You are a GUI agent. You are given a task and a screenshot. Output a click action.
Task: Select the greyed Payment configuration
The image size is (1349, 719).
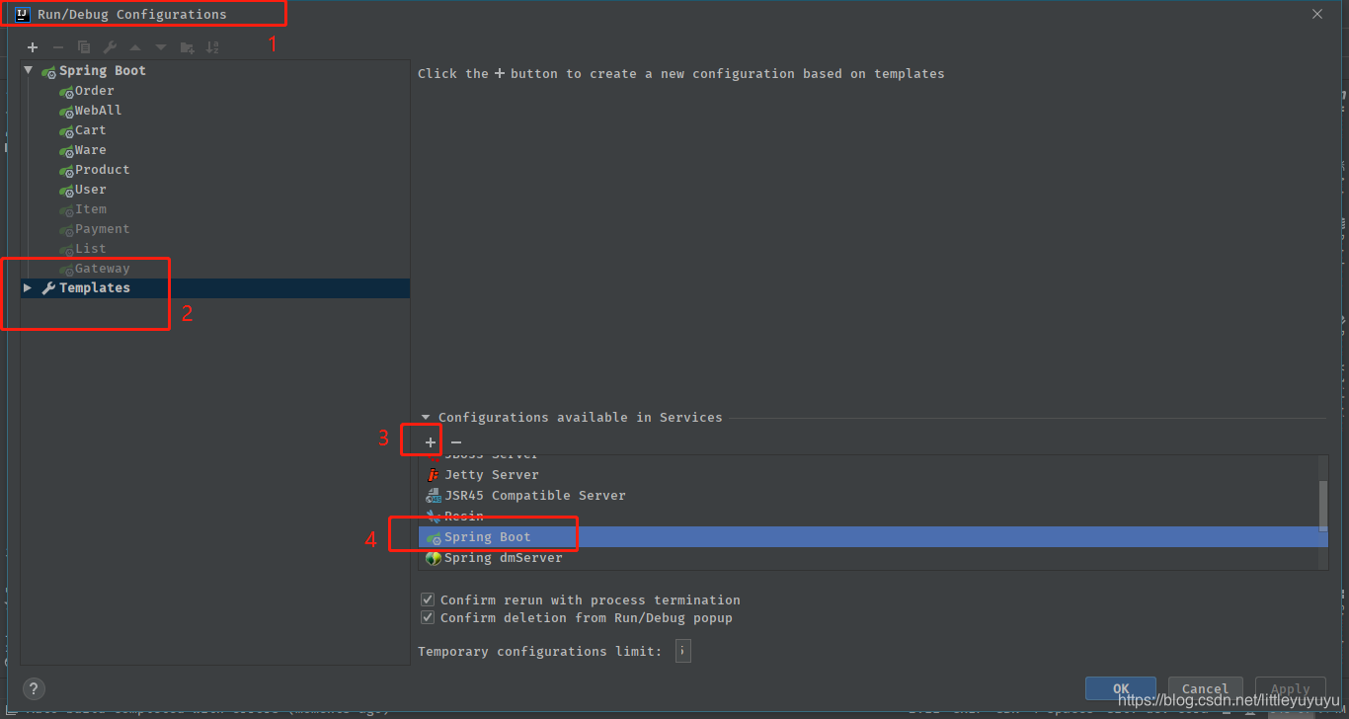pos(103,229)
